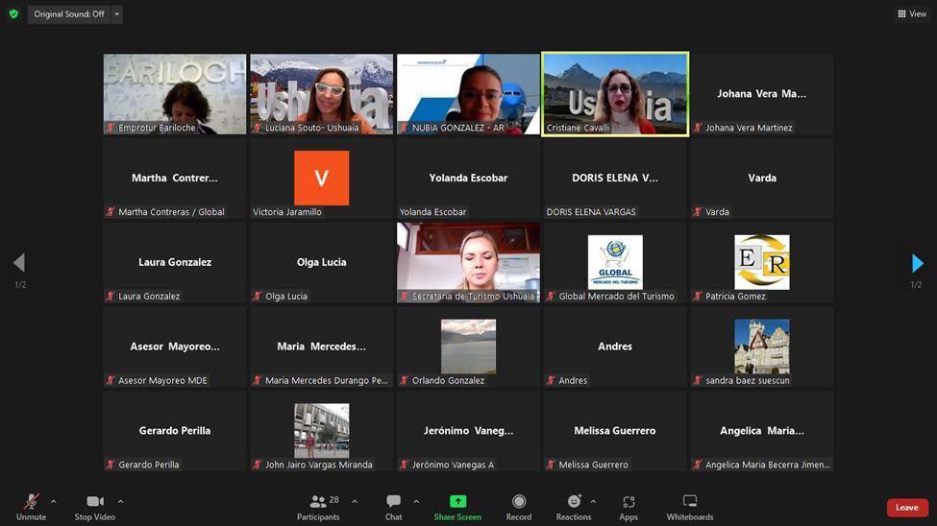
Task: Select Cristiane Cavalli's highlighted video tile
Action: (615, 93)
